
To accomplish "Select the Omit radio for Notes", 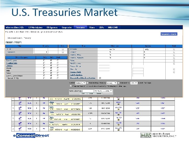I will 58,73.
